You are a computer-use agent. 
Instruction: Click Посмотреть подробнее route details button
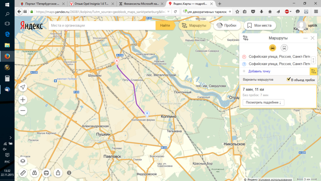tap(264, 102)
